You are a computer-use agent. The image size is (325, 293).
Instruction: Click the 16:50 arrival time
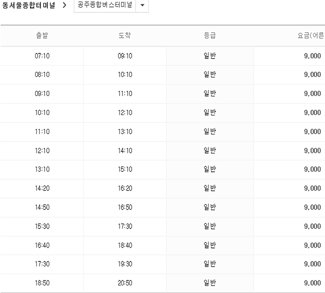(125, 207)
